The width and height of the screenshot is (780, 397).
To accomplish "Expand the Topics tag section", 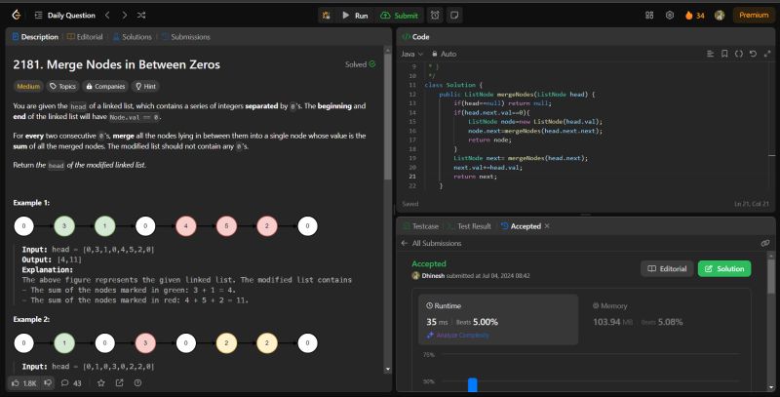I will [x=62, y=86].
